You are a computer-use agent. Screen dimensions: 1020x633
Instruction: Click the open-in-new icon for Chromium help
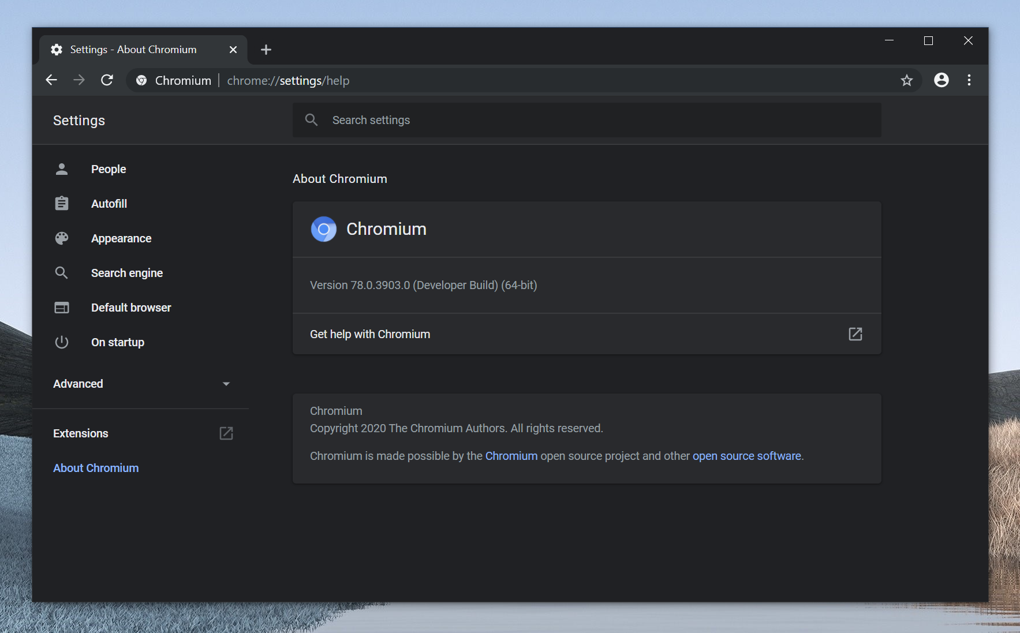click(x=855, y=334)
